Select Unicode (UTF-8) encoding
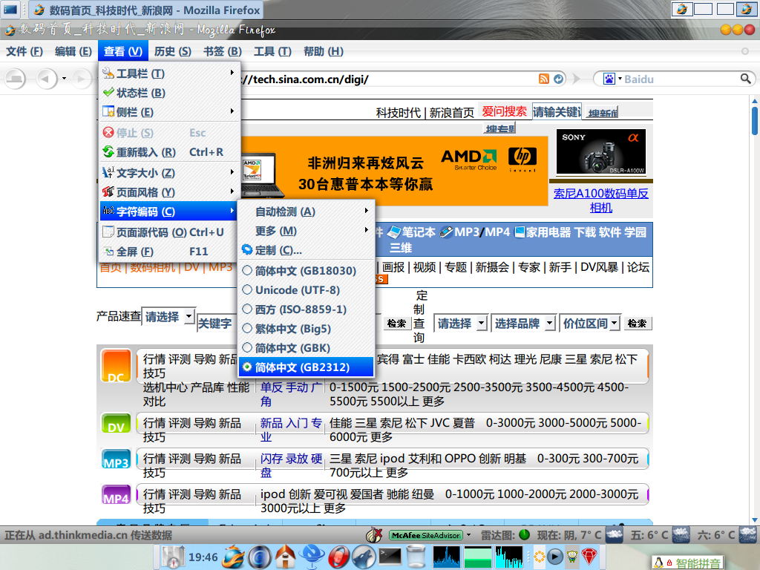Screen dimensions: 760x570 (307, 290)
